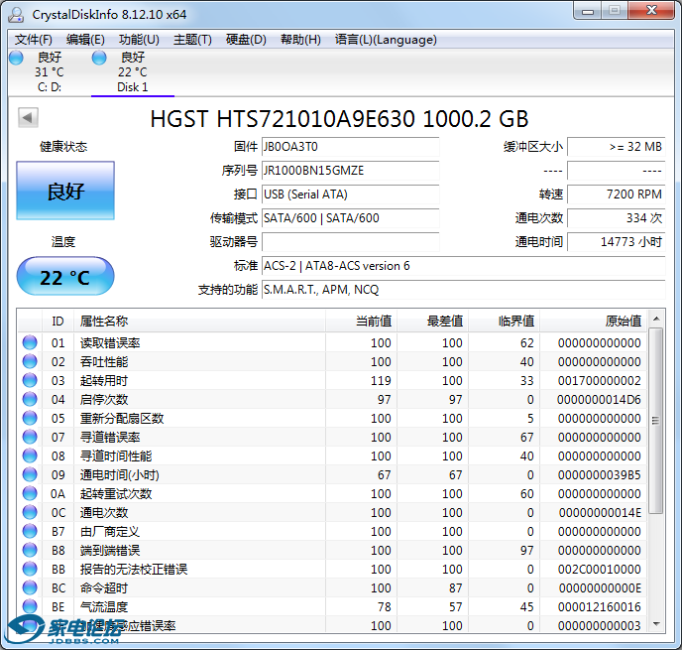Click the 支持的功能 field S.M.A.R.T., APM, NCQ
The width and height of the screenshot is (682, 650).
[x=464, y=290]
